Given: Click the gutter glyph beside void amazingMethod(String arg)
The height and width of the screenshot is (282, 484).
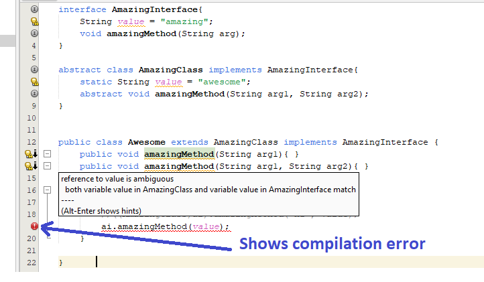Looking at the screenshot, I should (34, 33).
